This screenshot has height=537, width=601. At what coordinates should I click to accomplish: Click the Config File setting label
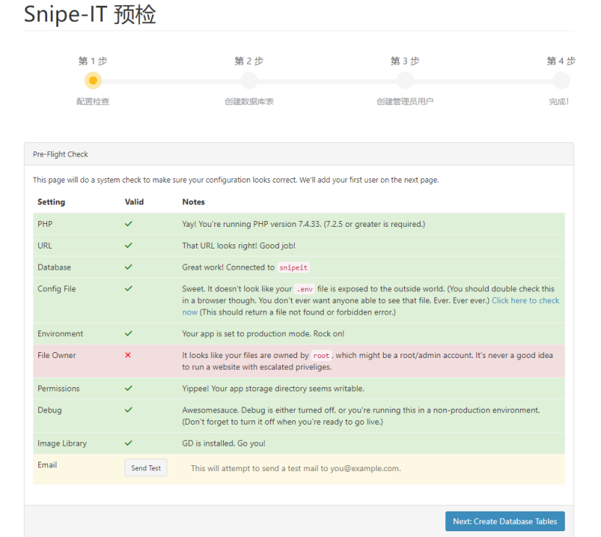tap(56, 289)
